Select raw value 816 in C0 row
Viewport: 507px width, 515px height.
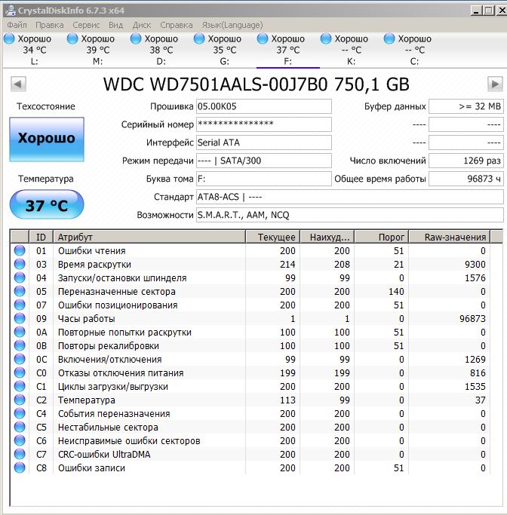[x=478, y=372]
